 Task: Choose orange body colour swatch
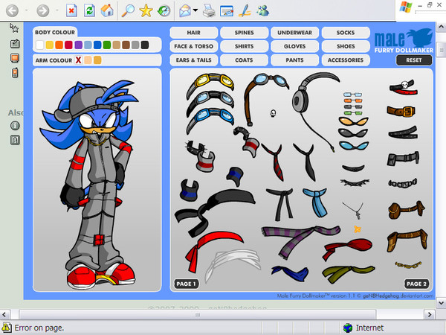click(59, 45)
